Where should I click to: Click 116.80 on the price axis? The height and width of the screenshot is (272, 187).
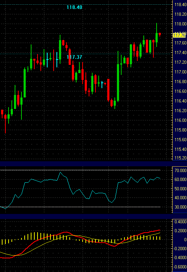(x=181, y=82)
